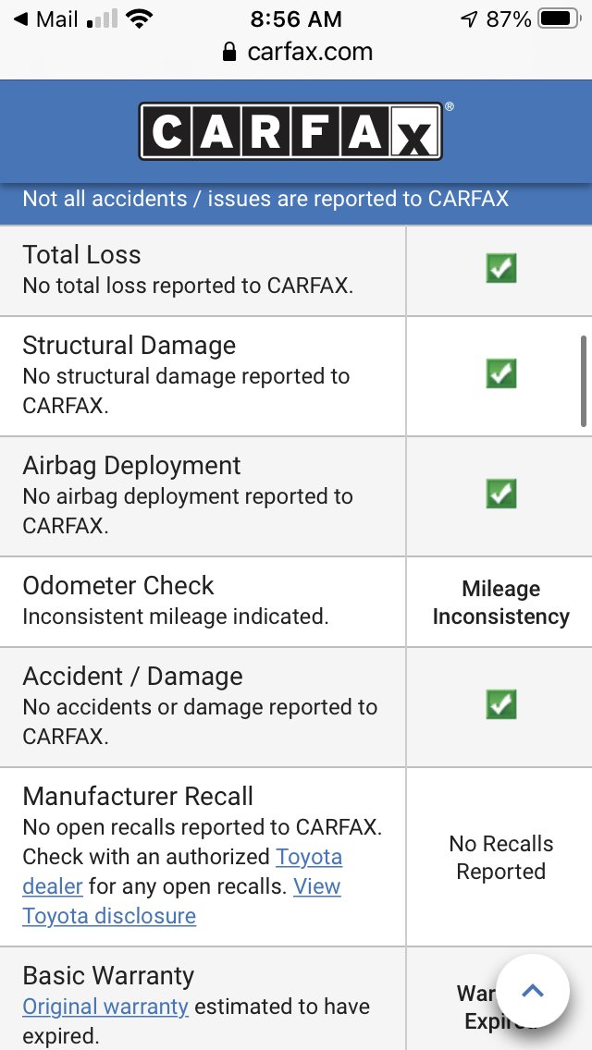Tap the battery icon in status bar
Viewport: 592px width, 1050px height.
(x=560, y=19)
